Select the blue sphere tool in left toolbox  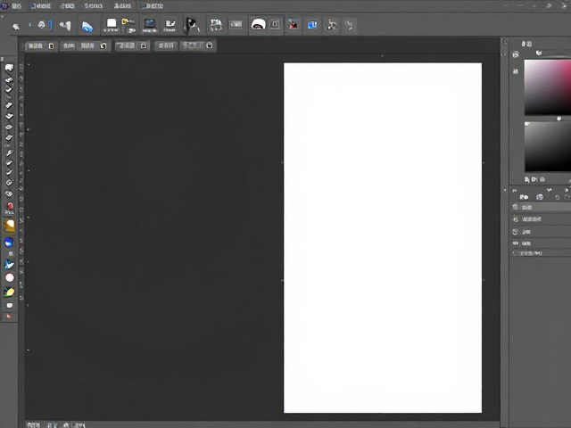[x=9, y=242]
